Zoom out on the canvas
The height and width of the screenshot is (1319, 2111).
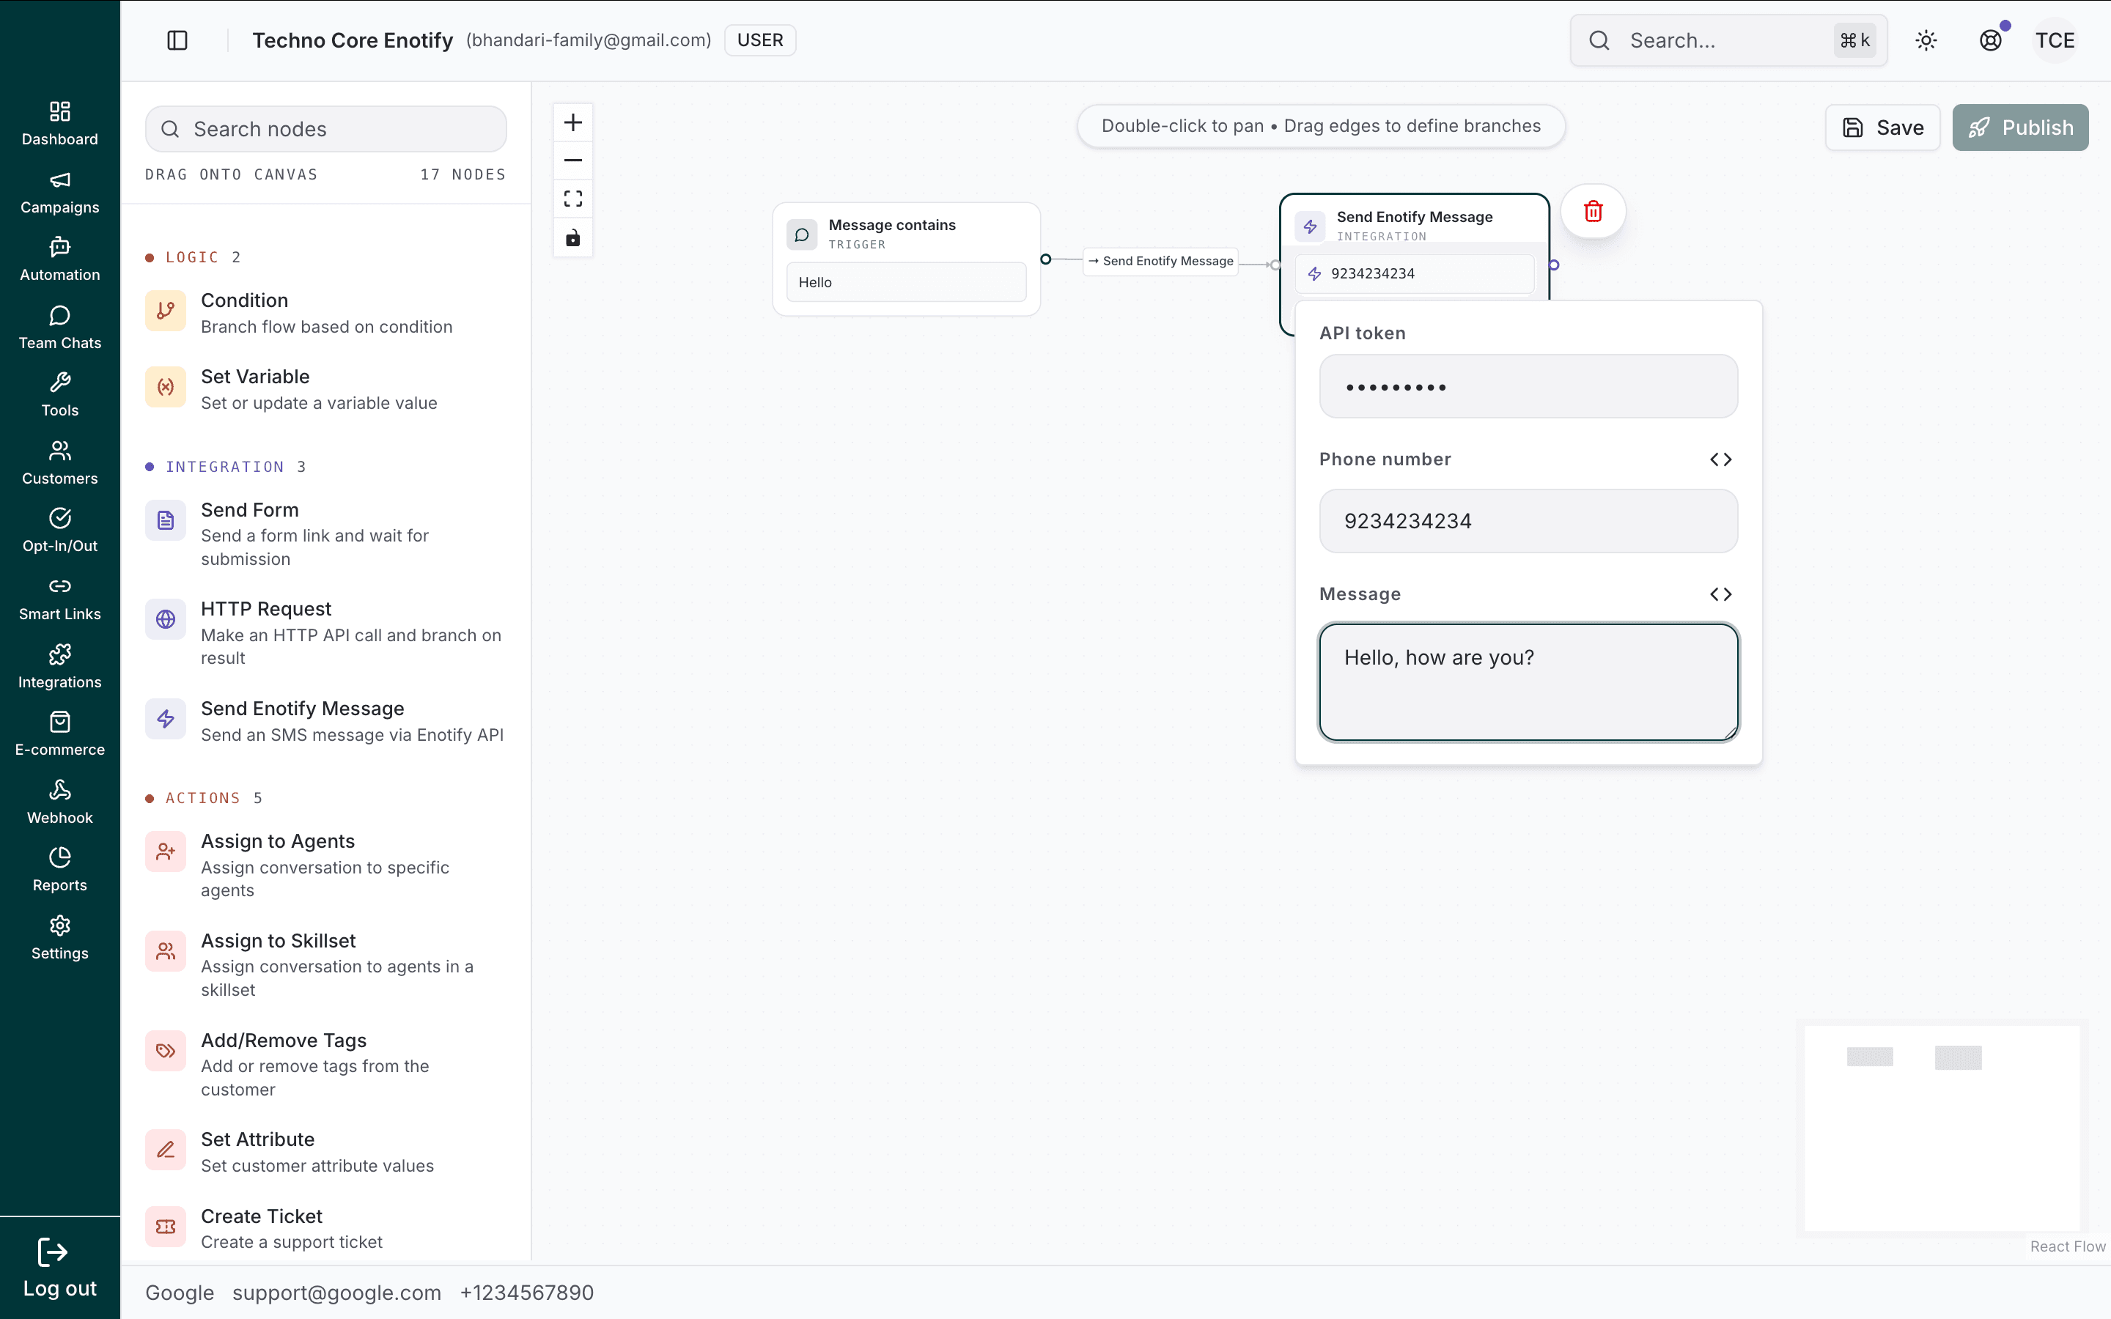pos(573,160)
